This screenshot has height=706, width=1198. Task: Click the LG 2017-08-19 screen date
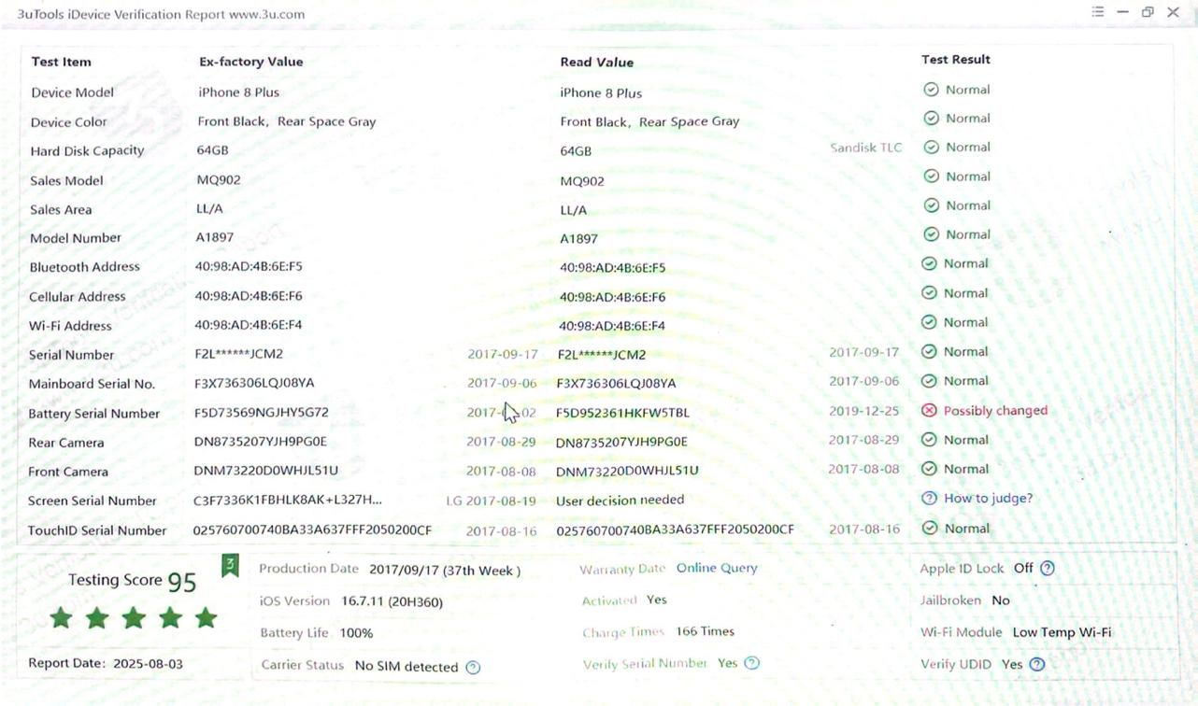492,501
